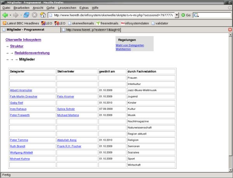Click the Region aktuell cell

point(151,134)
